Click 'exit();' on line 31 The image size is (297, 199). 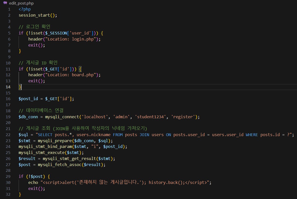click(x=36, y=189)
